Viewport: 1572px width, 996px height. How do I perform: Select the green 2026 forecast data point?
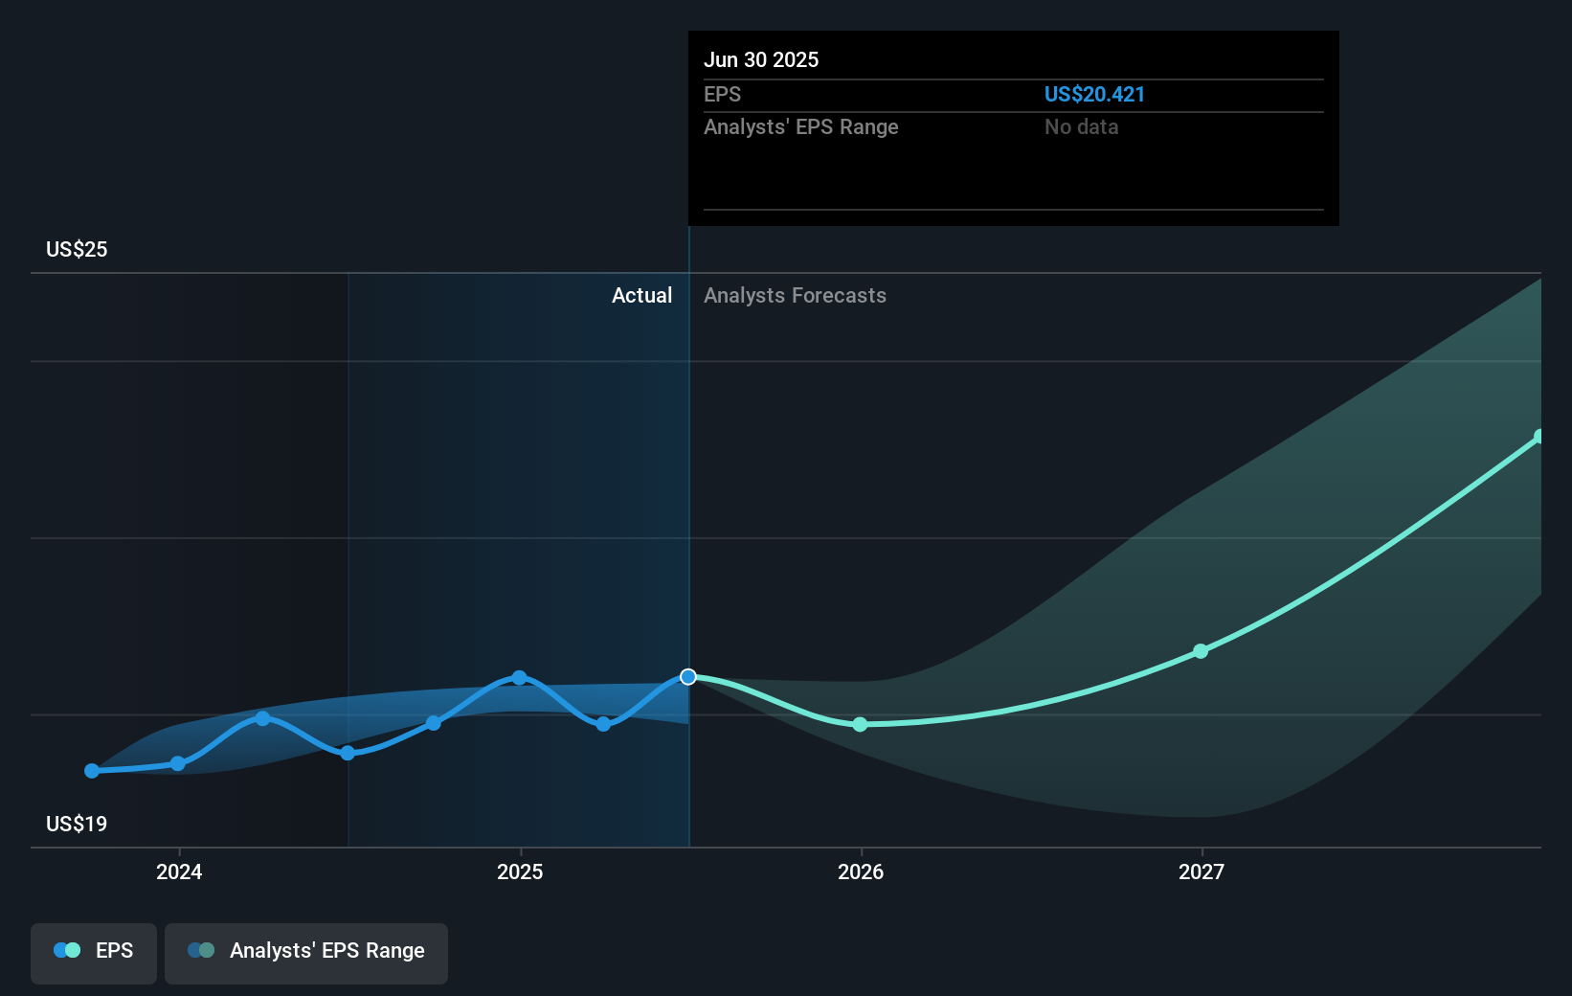pos(861,725)
